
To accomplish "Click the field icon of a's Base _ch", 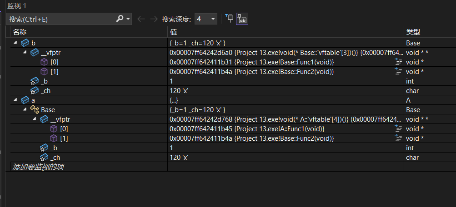I will tap(44, 158).
